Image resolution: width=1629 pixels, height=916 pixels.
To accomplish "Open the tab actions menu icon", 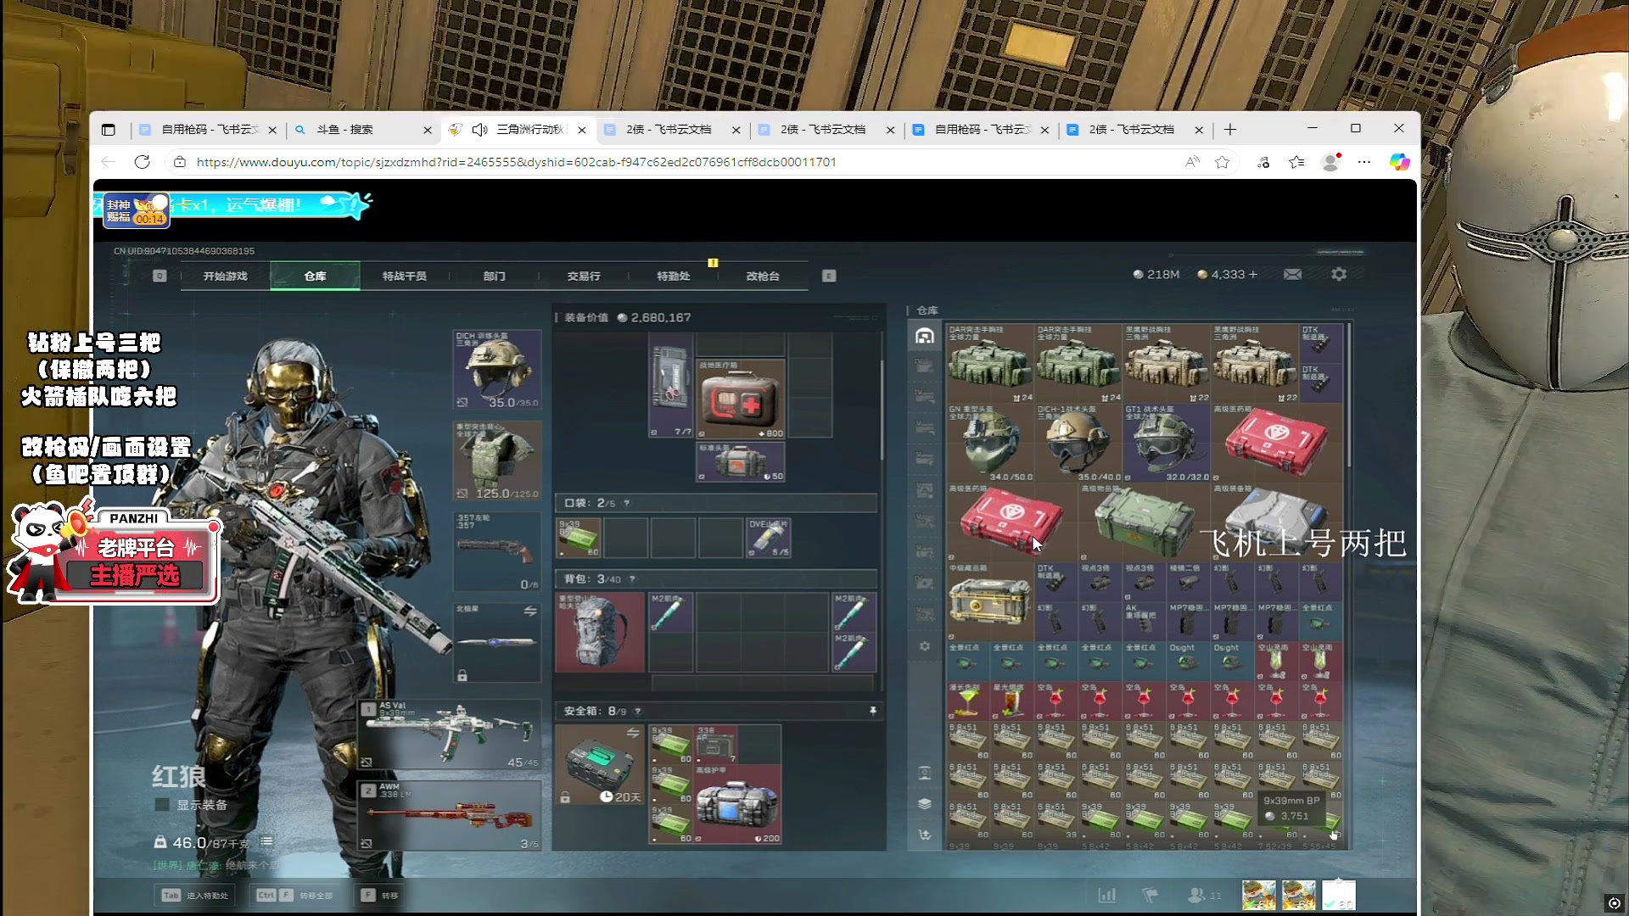I will point(108,130).
